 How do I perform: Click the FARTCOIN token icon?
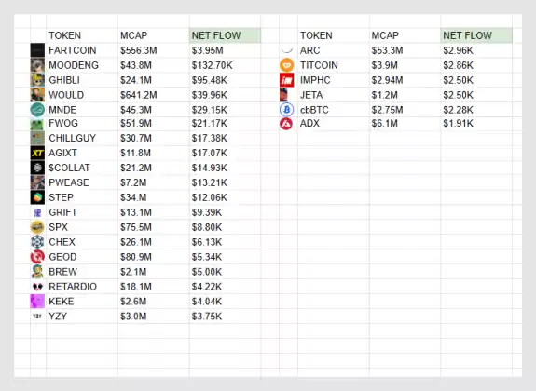point(37,50)
